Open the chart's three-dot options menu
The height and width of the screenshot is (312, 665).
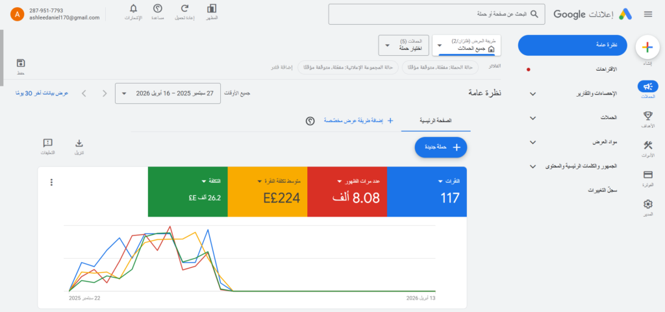51,182
